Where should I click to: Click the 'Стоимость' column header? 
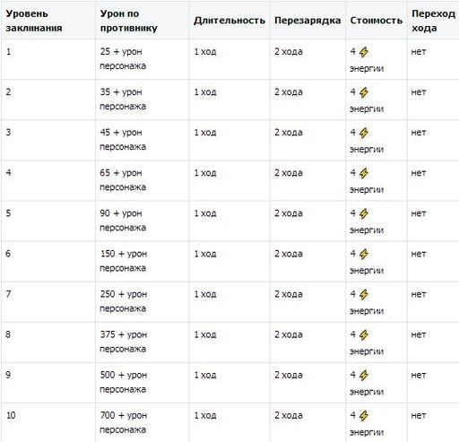[x=377, y=21]
